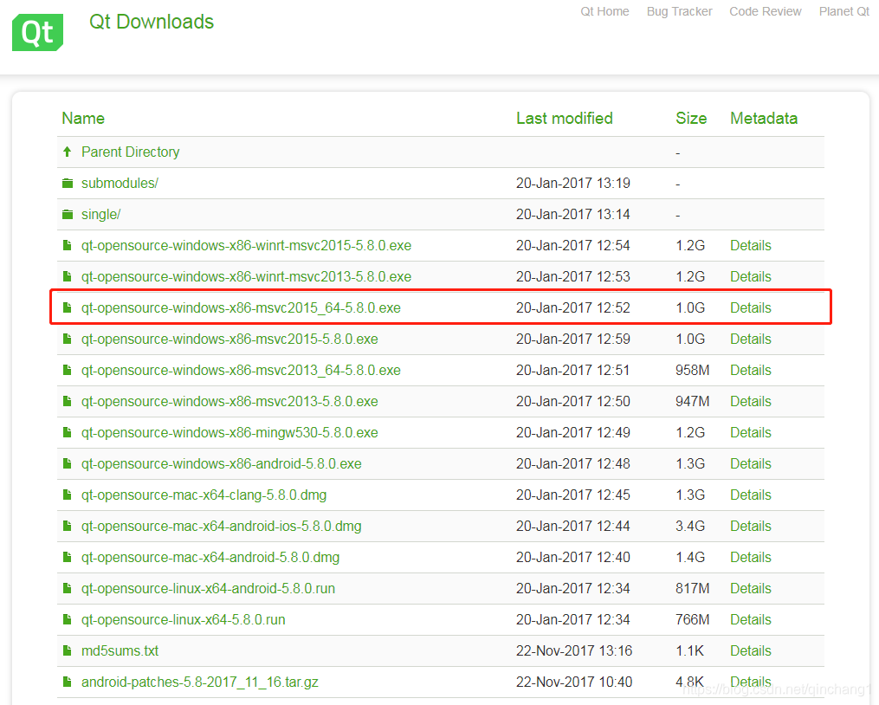Viewport: 879px width, 705px height.
Task: Open the Planet Qt navigation link
Action: tap(843, 12)
